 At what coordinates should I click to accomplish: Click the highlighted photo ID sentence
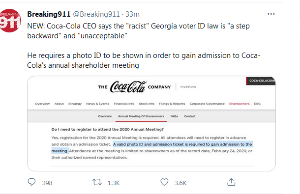(152, 147)
